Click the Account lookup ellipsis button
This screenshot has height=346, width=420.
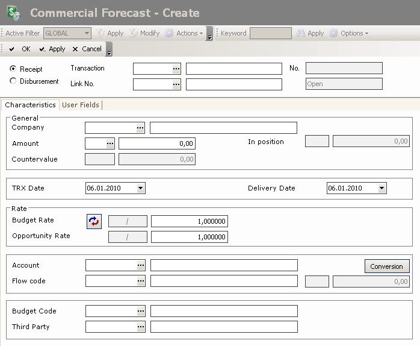pos(141,265)
